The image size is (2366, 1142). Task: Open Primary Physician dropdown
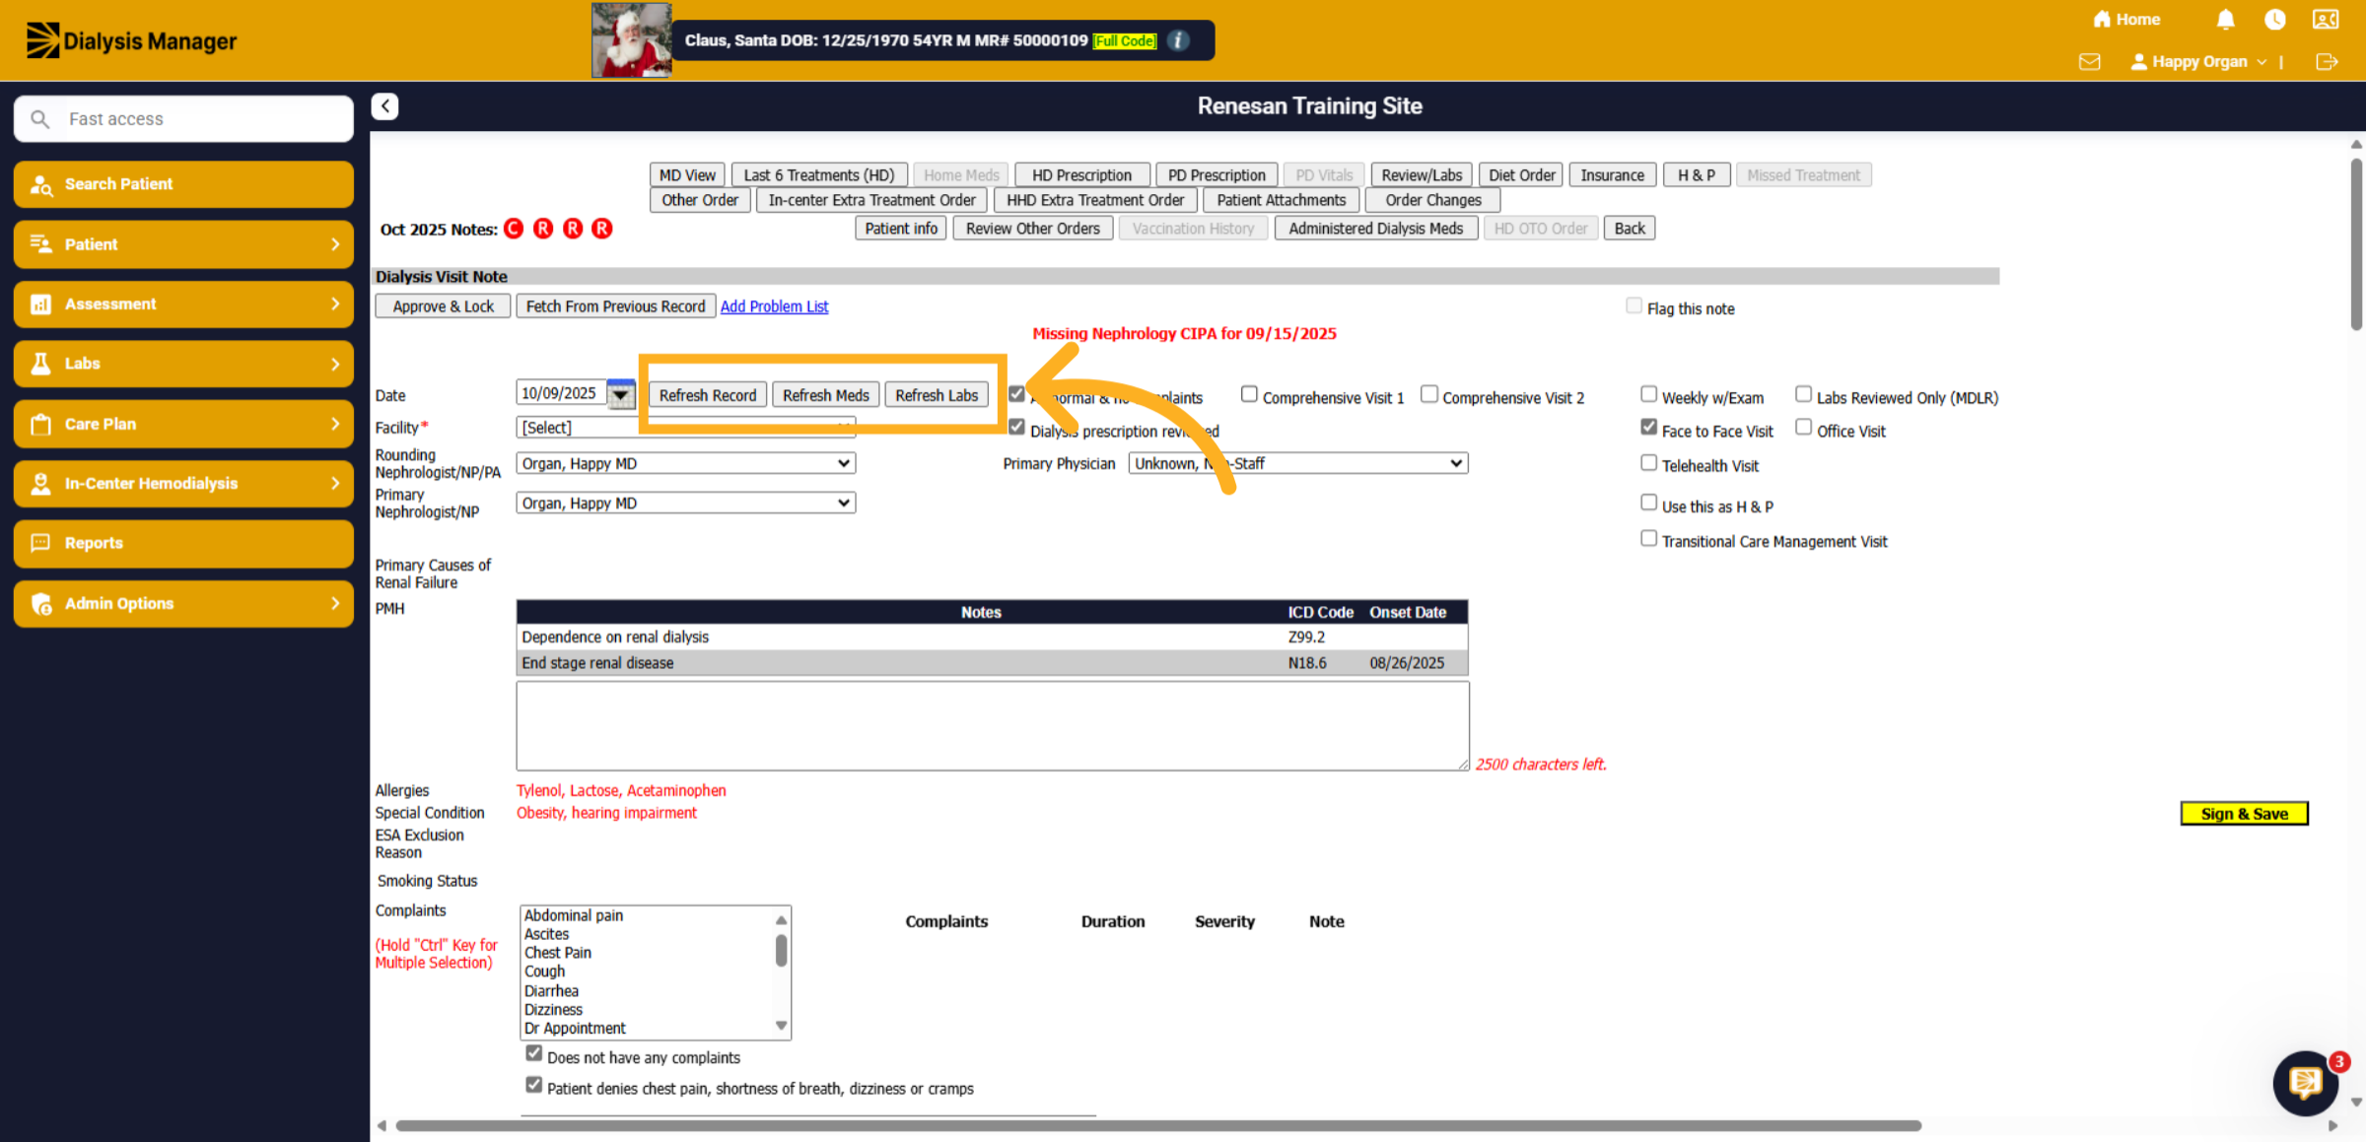pos(1298,463)
